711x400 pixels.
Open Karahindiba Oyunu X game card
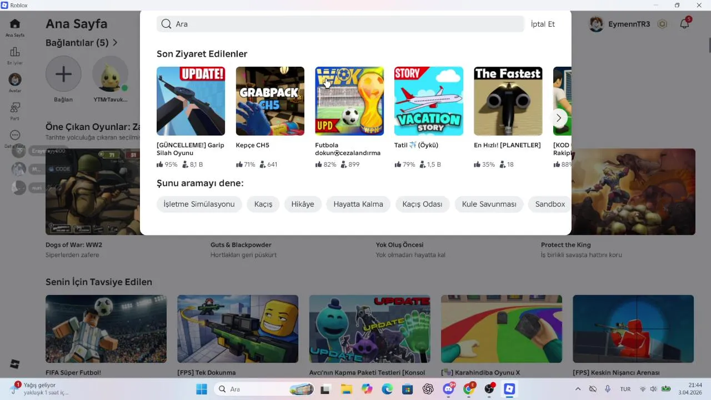[x=502, y=329]
